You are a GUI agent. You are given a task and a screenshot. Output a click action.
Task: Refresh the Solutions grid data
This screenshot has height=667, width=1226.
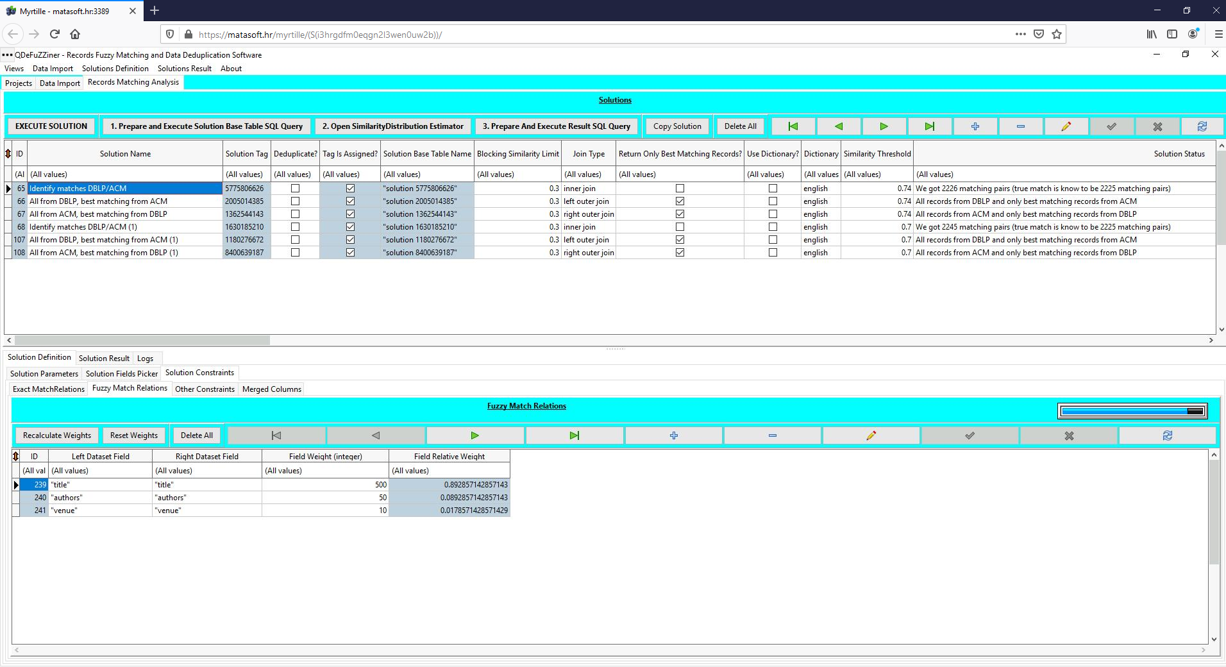[1202, 126]
